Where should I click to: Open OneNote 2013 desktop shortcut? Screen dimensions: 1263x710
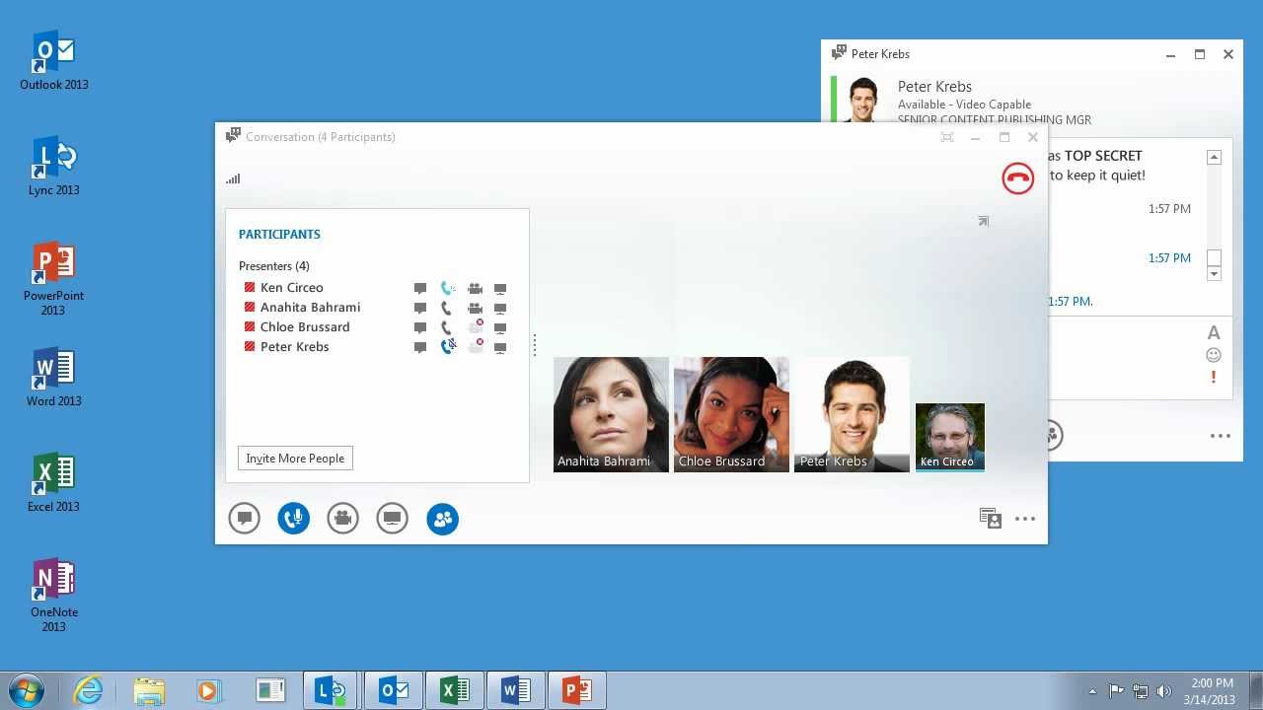[54, 596]
